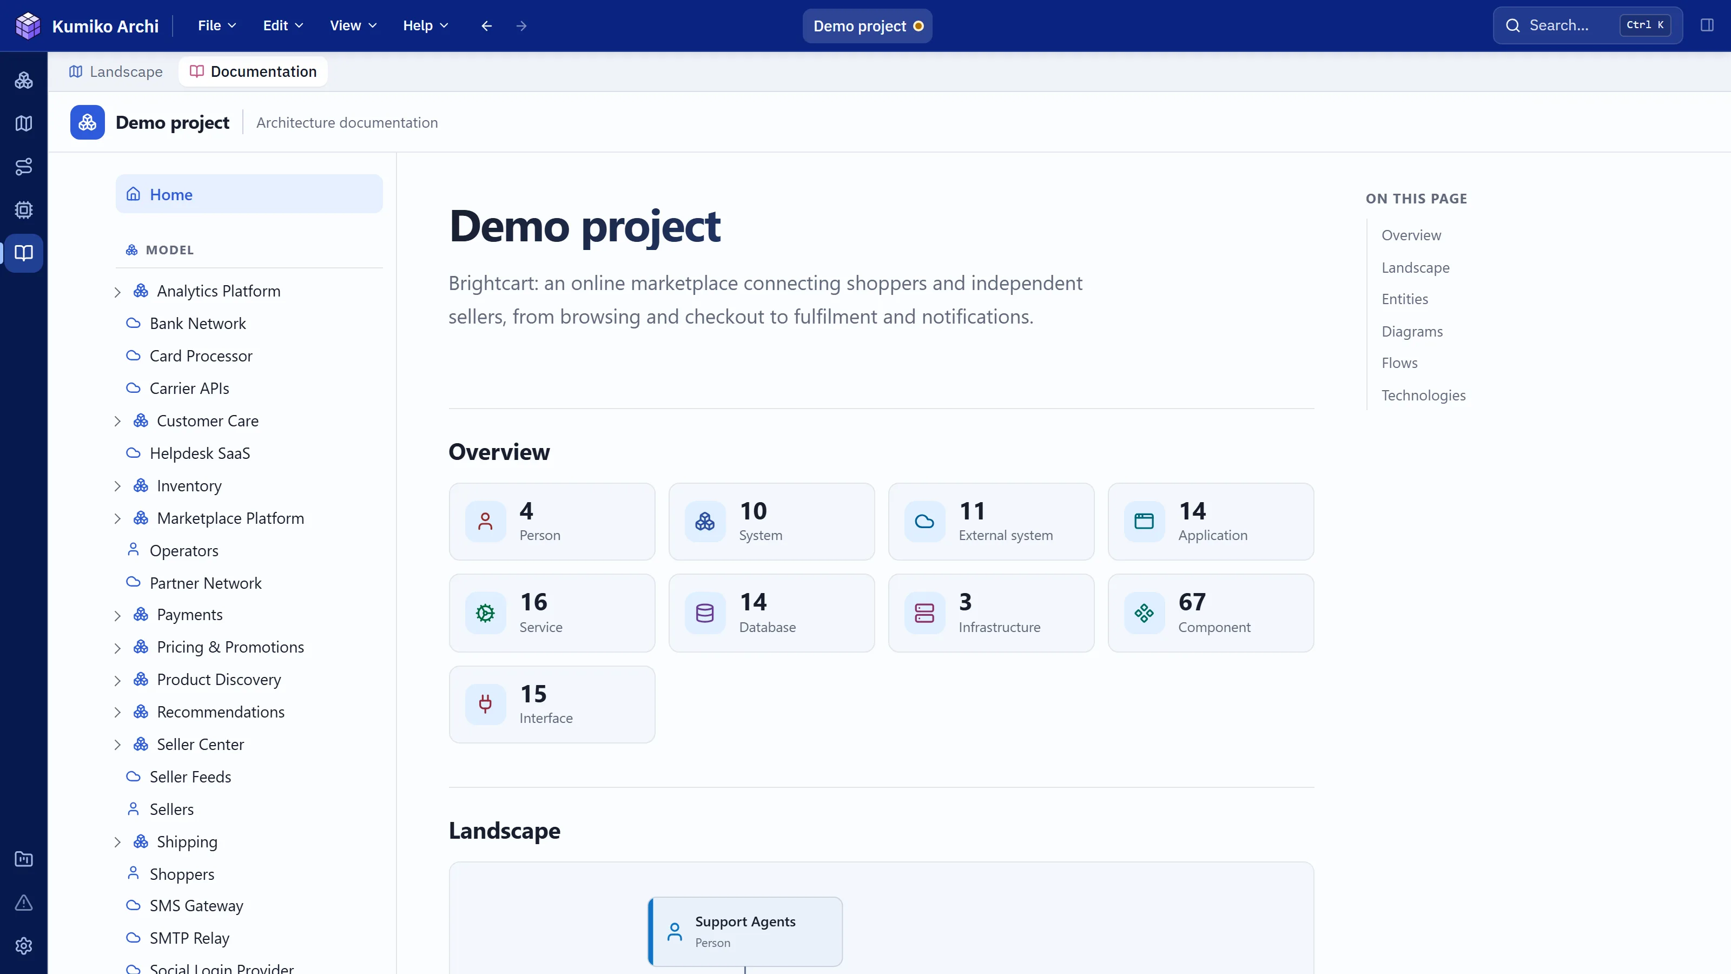Open SMS Gateway in the model tree
The image size is (1731, 974).
point(196,905)
